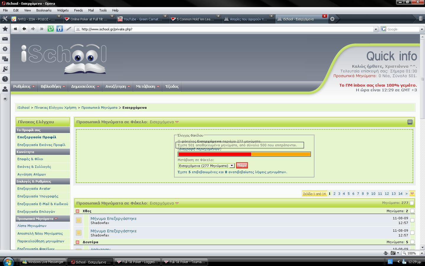Open the Δημοσιεύσεις dropdown menu
This screenshot has width=425, height=266.
(85, 87)
